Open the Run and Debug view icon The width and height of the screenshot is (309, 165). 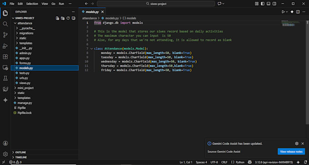[x=5, y=46]
